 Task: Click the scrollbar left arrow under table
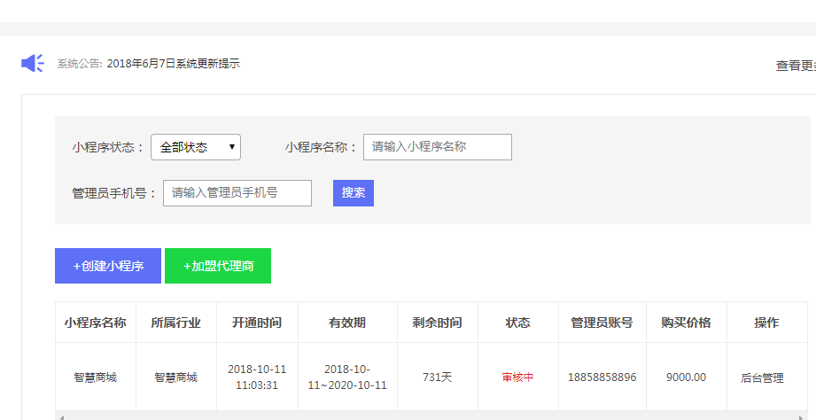tap(59, 416)
